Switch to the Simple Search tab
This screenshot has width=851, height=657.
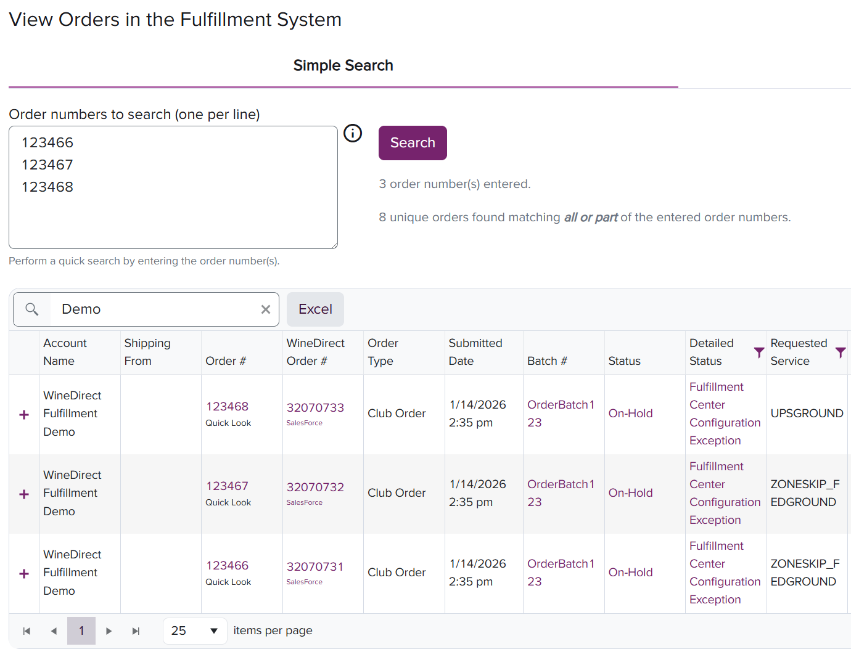tap(343, 65)
